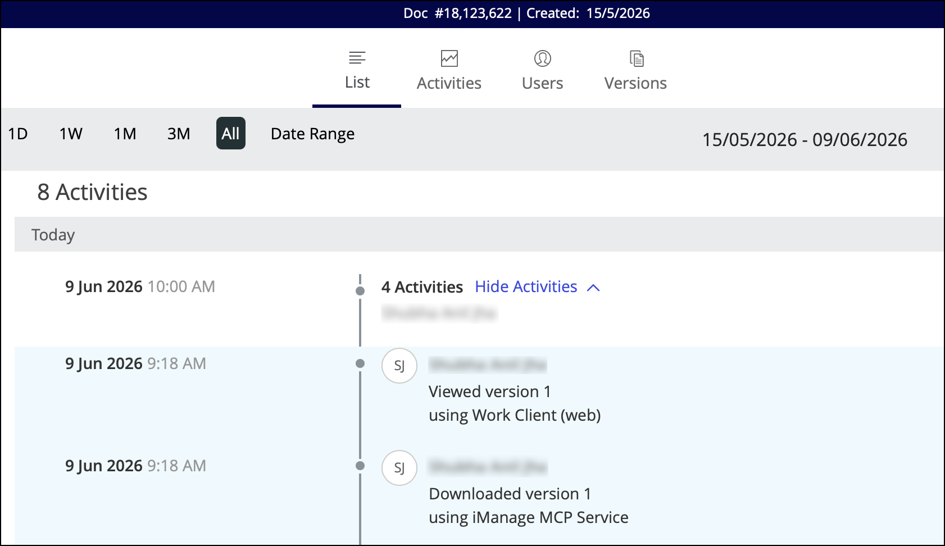This screenshot has height=546, width=945.
Task: Click timeline dot next to Viewed version 1
Action: [x=360, y=363]
